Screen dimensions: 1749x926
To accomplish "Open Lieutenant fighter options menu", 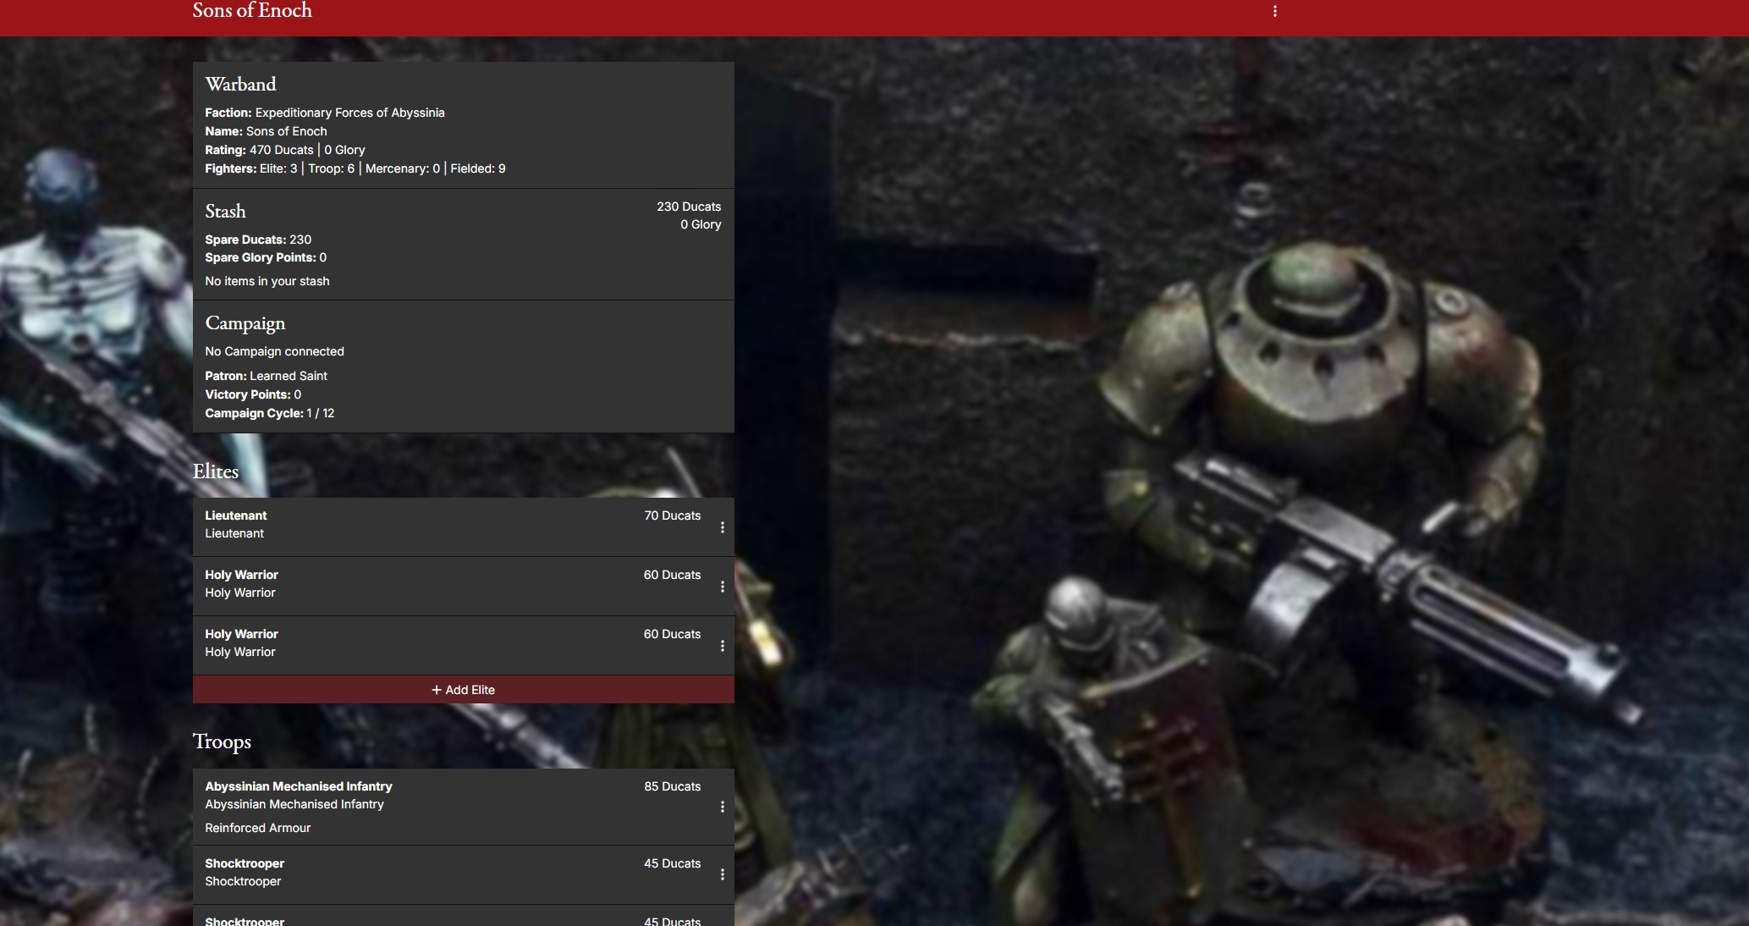I will [722, 527].
